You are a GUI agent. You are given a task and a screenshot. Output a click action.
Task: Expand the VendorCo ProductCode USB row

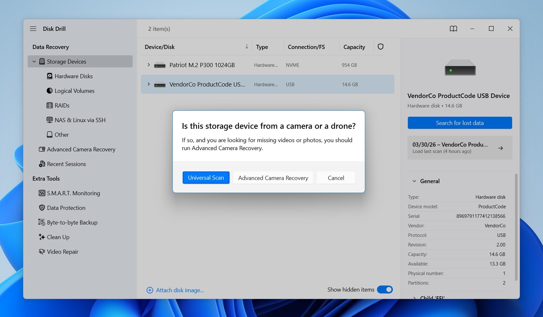(x=149, y=84)
